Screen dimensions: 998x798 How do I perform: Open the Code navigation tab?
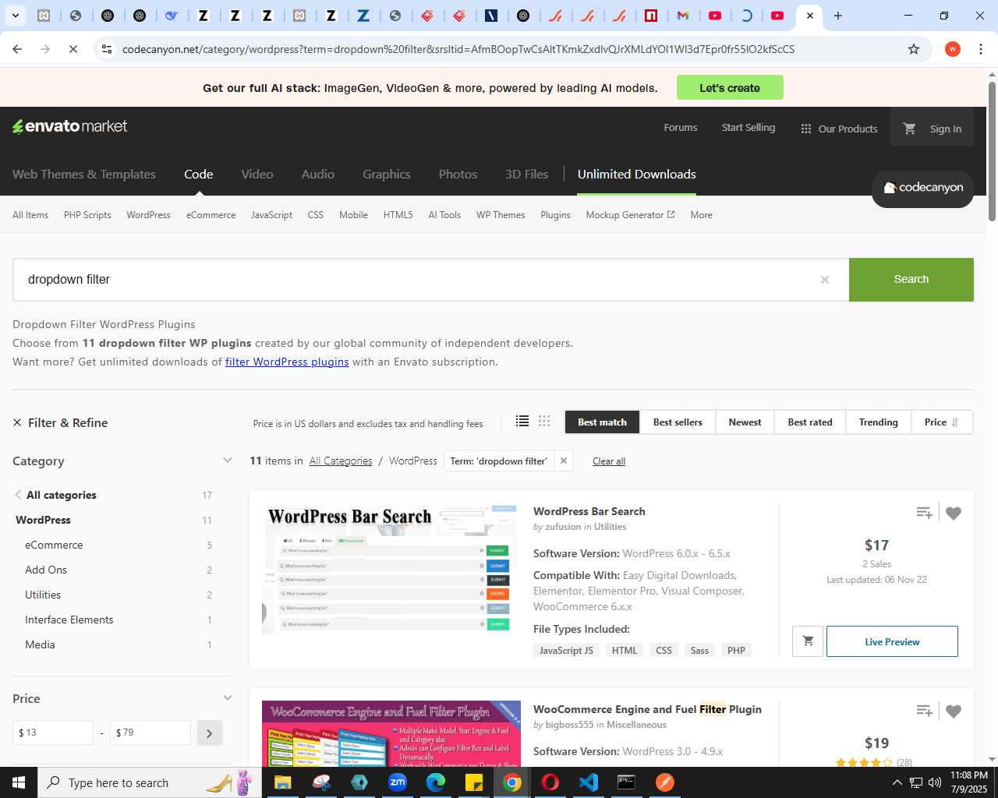199,174
